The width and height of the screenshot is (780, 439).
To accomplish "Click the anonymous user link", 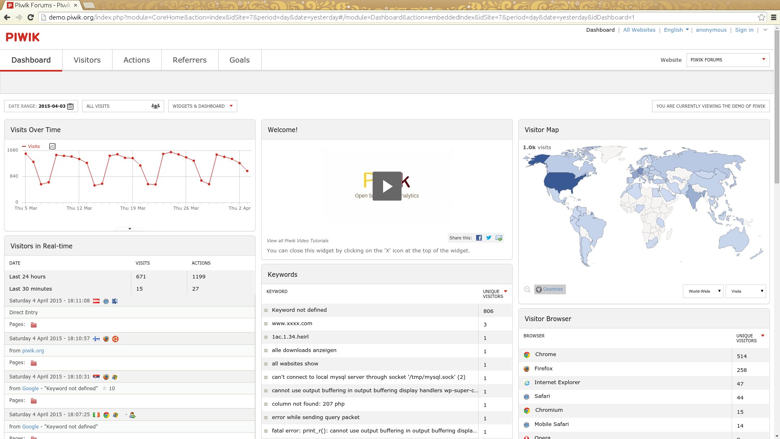I will coord(711,30).
